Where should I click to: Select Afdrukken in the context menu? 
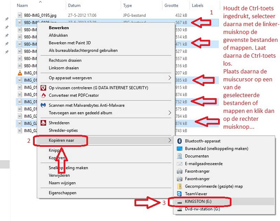tap(58, 35)
